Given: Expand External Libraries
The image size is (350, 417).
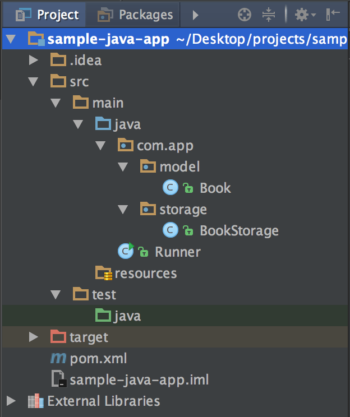Looking at the screenshot, I should [11, 401].
